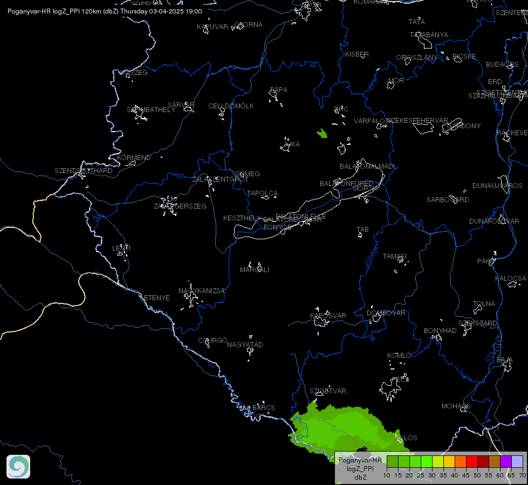Click the TAPOLCA city label
The height and width of the screenshot is (485, 528).
coord(262,193)
